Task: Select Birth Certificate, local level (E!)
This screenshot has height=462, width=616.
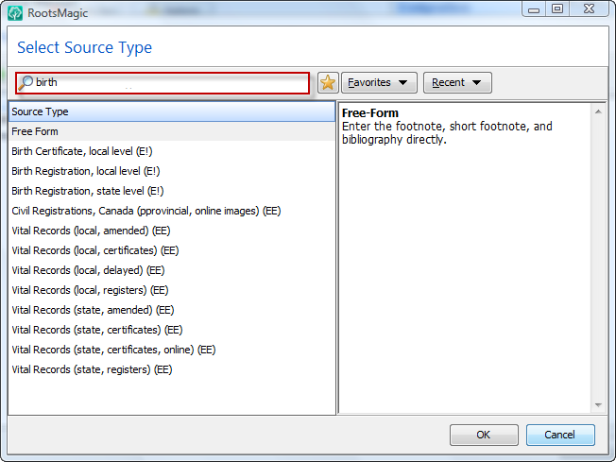Action: 172,151
